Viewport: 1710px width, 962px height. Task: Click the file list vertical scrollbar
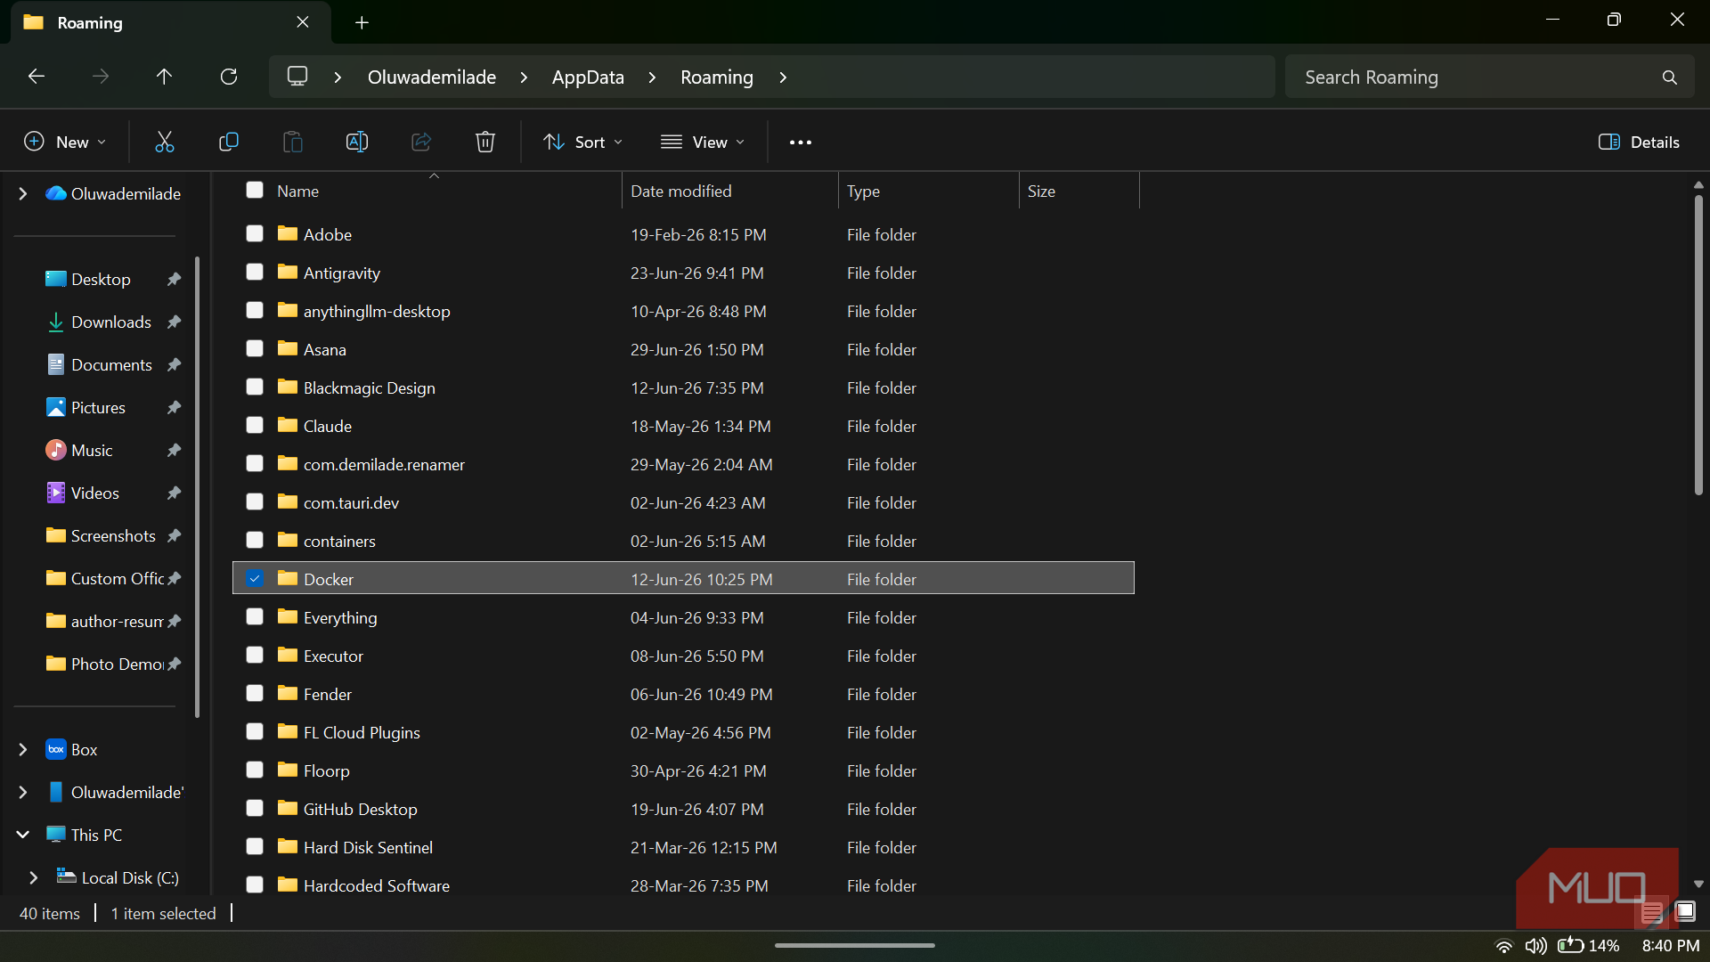[1698, 344]
